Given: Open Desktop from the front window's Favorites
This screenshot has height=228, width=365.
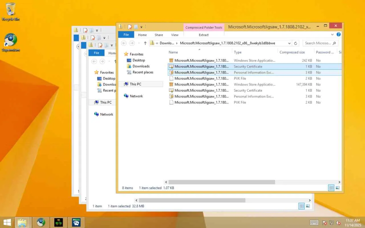Looking at the screenshot, I should click(139, 60).
